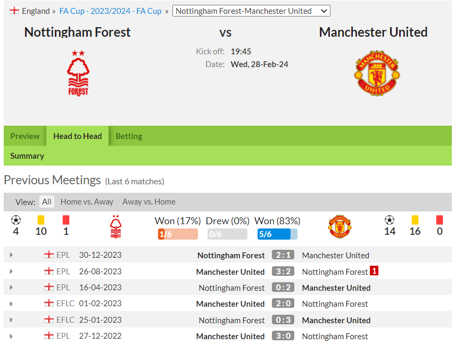Click the Manchester United large crest logo
The image size is (455, 360).
[377, 73]
